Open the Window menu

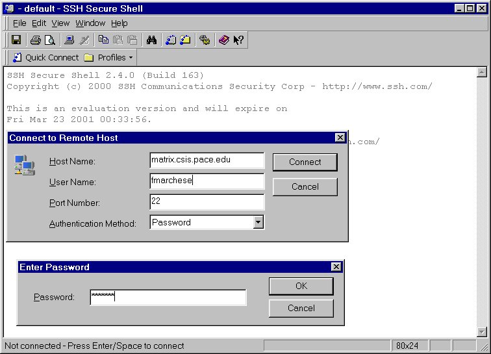pos(90,23)
